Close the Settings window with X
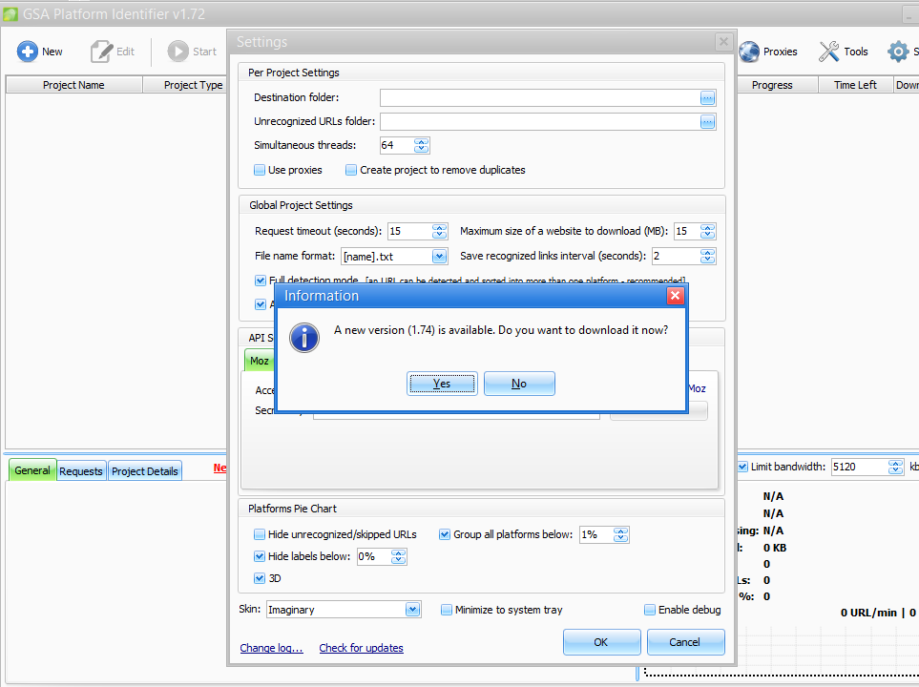 point(723,42)
